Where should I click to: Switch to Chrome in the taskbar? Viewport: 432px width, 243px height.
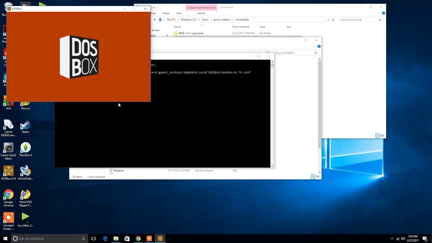click(x=138, y=239)
